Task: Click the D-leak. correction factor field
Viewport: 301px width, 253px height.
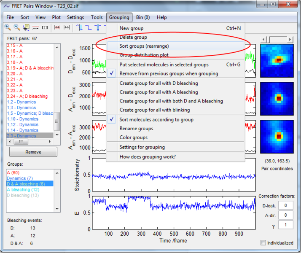Action: click(x=287, y=205)
